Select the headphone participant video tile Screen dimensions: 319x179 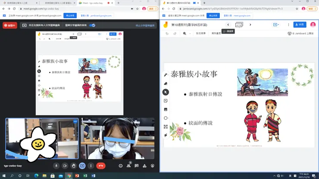[118, 139]
